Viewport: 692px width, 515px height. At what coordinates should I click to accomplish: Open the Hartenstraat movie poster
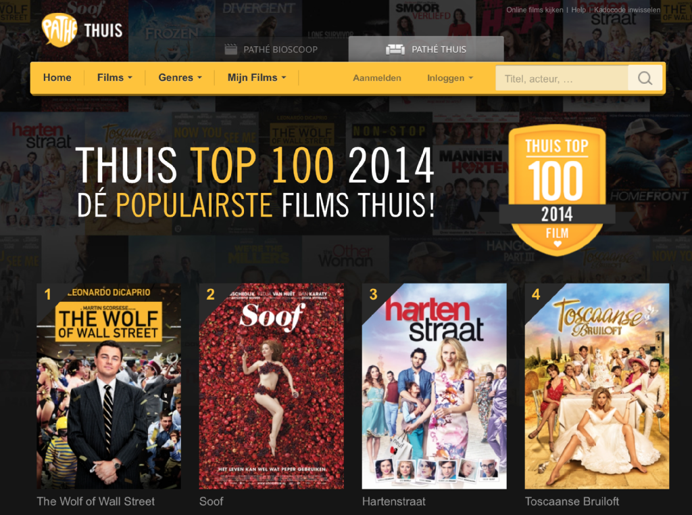point(435,386)
